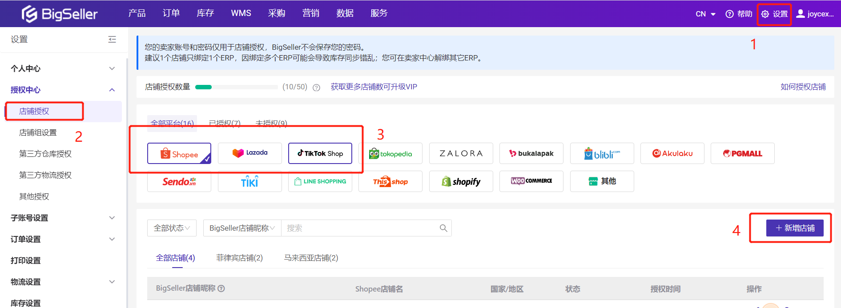Select the PGMALL platform card
The image size is (841, 308).
coord(743,153)
